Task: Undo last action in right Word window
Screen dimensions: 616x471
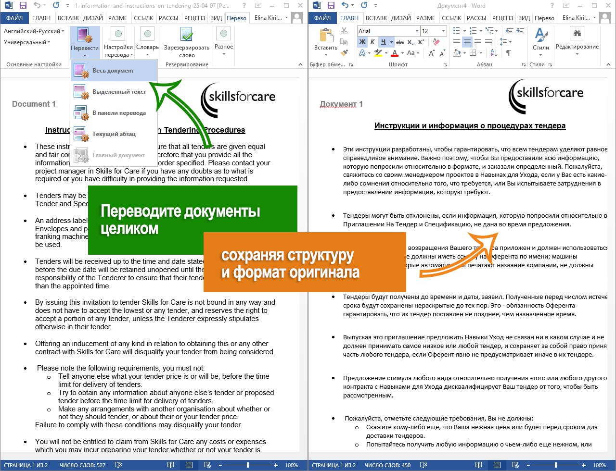Action: [345, 5]
